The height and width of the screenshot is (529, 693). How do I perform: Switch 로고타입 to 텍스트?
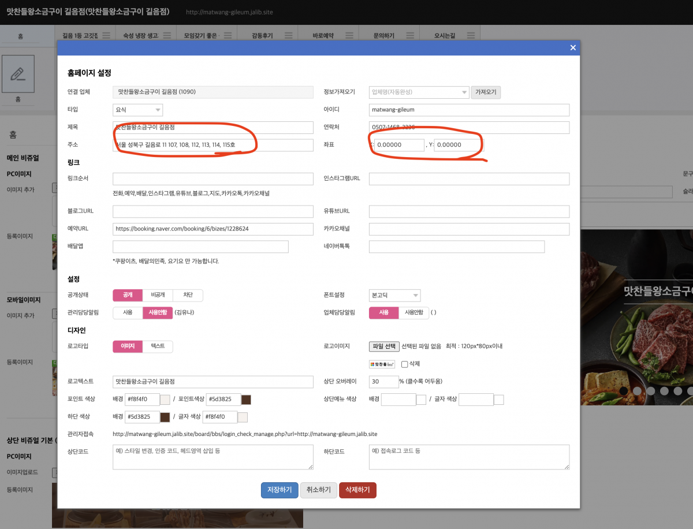[158, 346]
